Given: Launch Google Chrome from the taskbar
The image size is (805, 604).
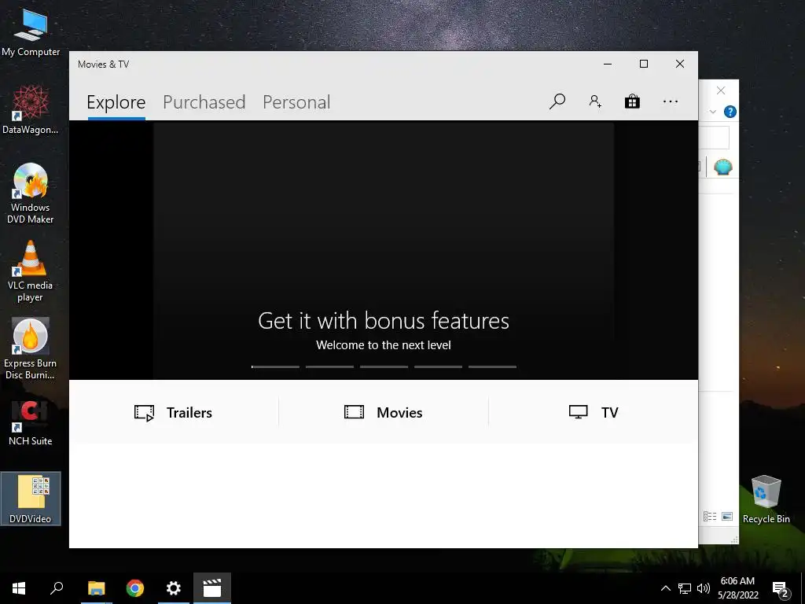Looking at the screenshot, I should click(135, 588).
